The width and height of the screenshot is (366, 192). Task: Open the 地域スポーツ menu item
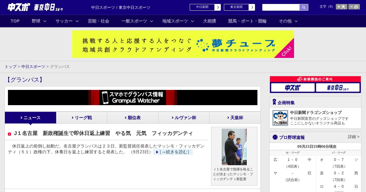coord(175,21)
